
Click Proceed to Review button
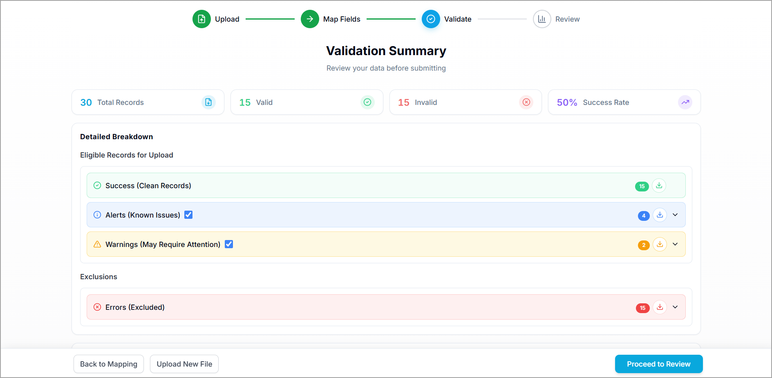658,364
